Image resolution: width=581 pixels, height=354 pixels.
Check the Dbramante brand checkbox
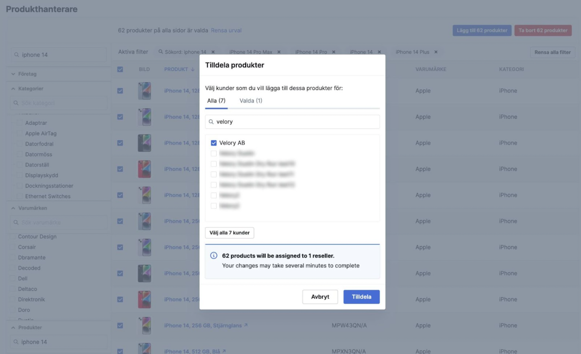12,257
